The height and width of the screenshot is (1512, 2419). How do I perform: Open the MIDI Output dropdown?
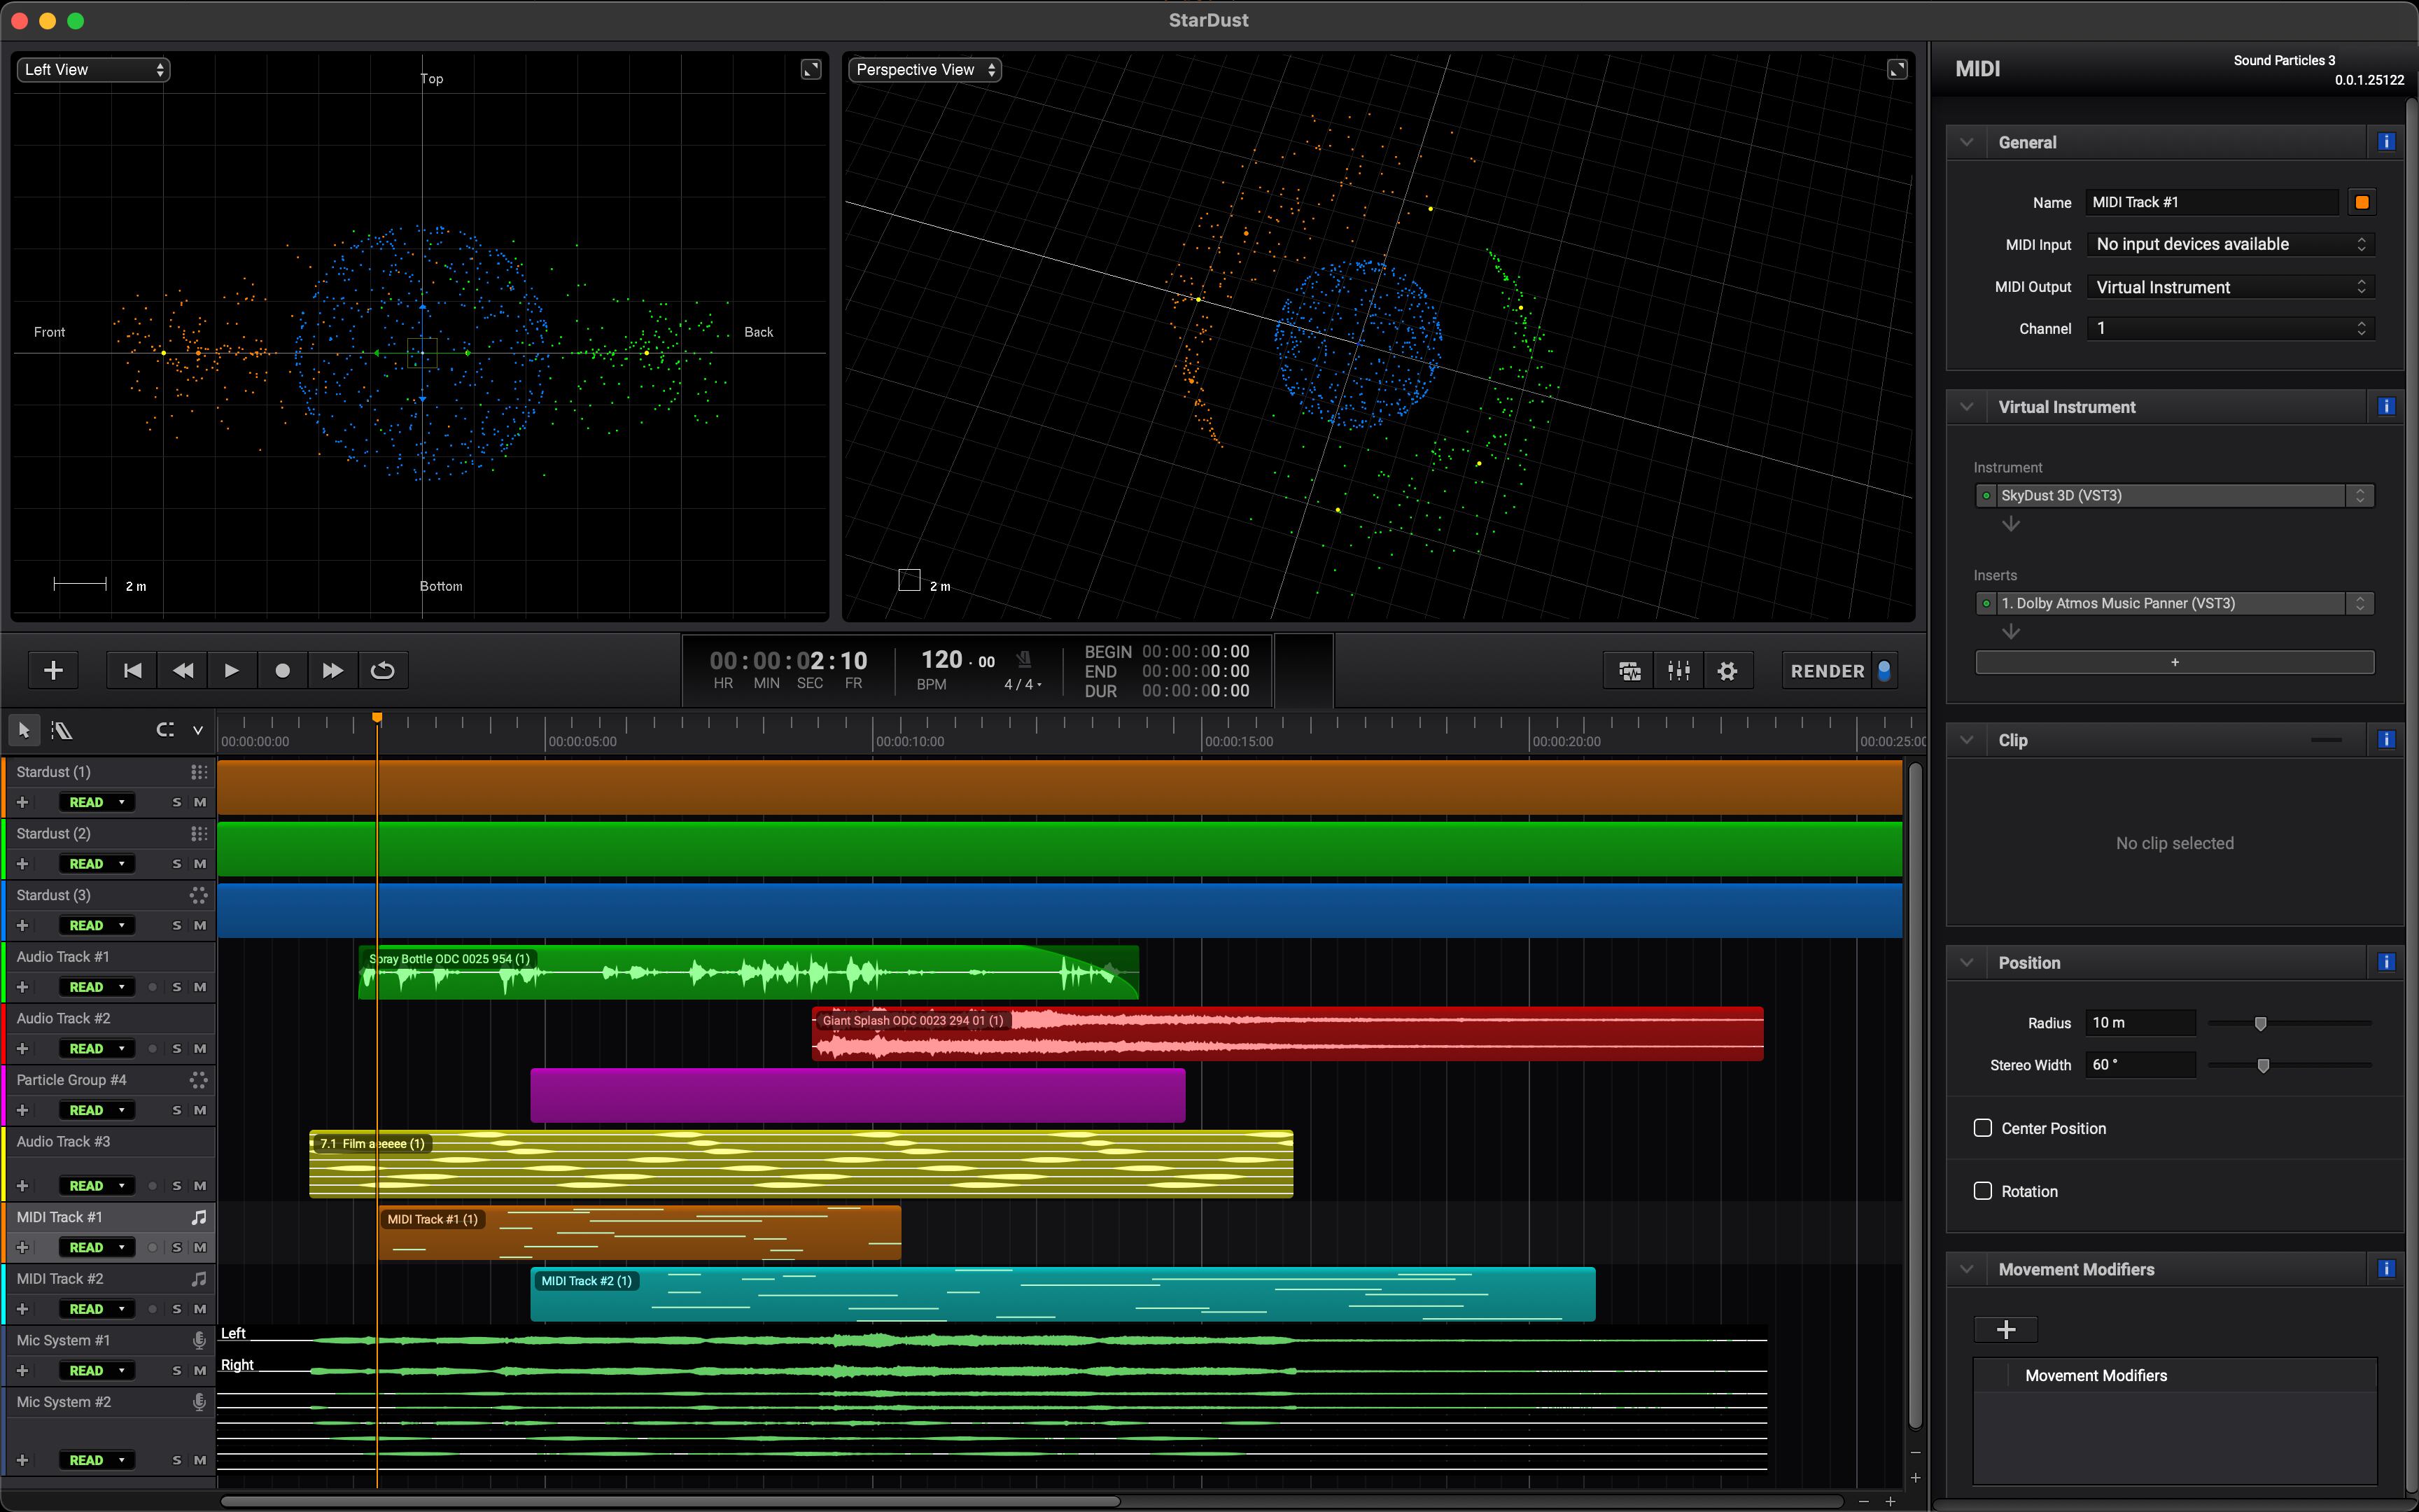[x=2230, y=287]
